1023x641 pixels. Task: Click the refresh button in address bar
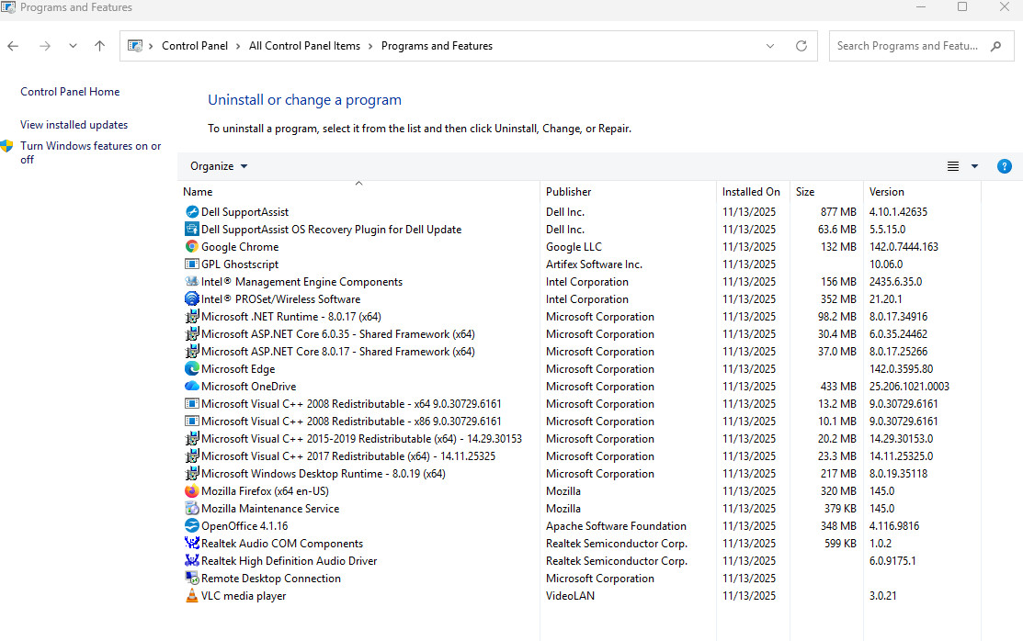[801, 46]
